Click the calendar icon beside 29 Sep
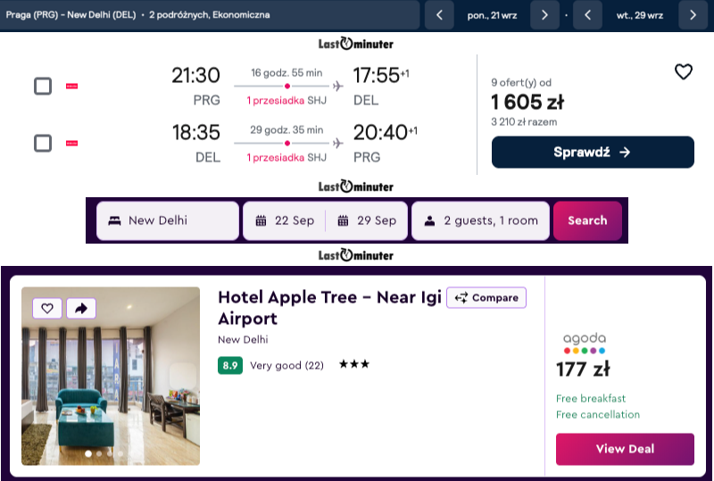This screenshot has width=714, height=481. 343,221
